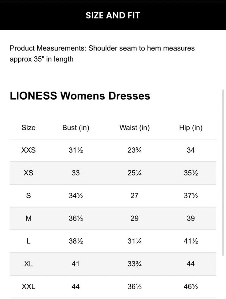The width and height of the screenshot is (226, 299).
Task: Click the XS size row label
Action: coord(28,173)
